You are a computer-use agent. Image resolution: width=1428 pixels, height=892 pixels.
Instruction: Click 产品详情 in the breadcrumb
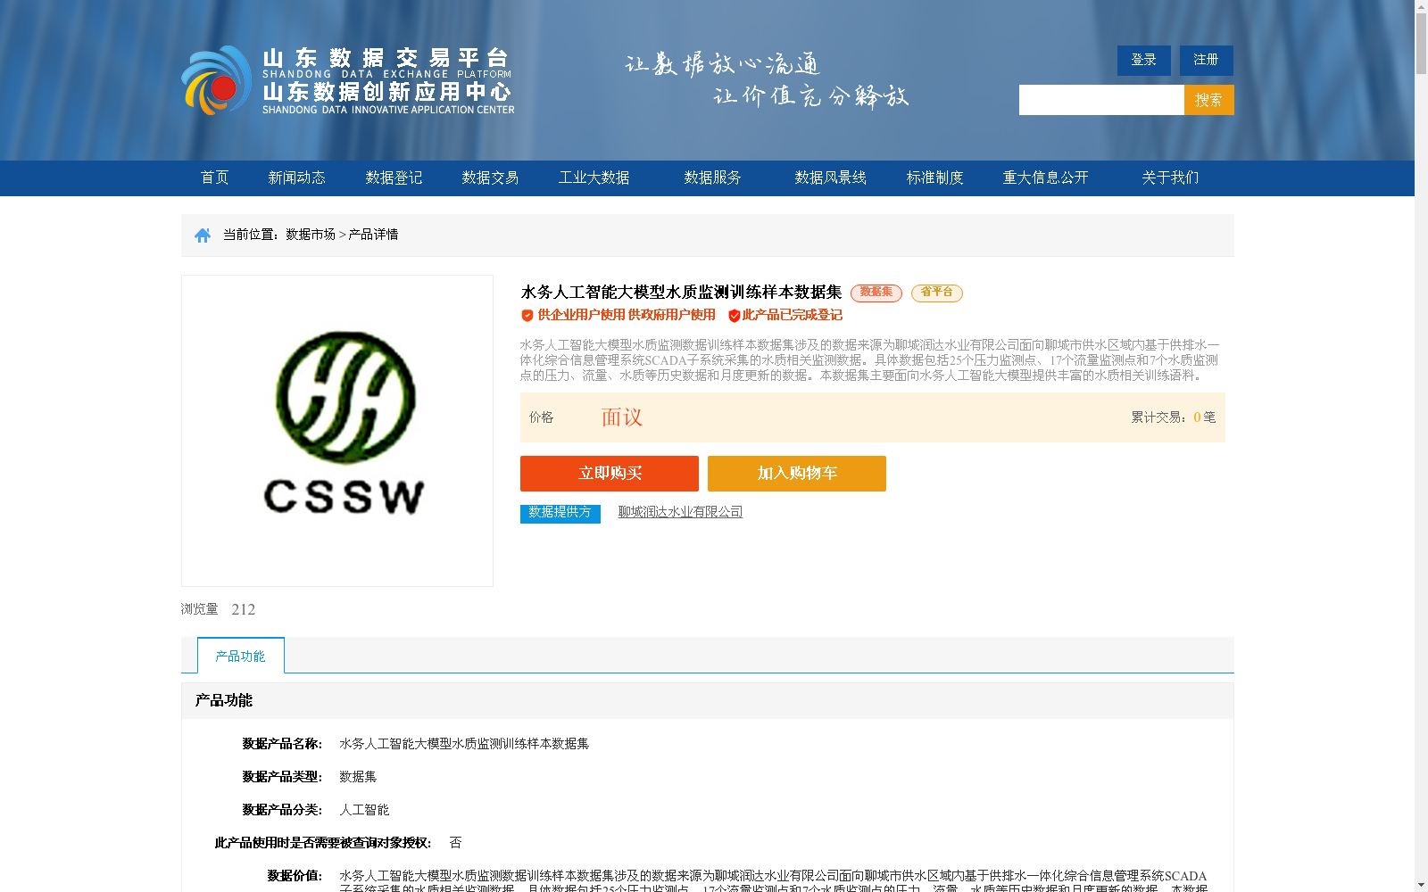click(x=373, y=235)
